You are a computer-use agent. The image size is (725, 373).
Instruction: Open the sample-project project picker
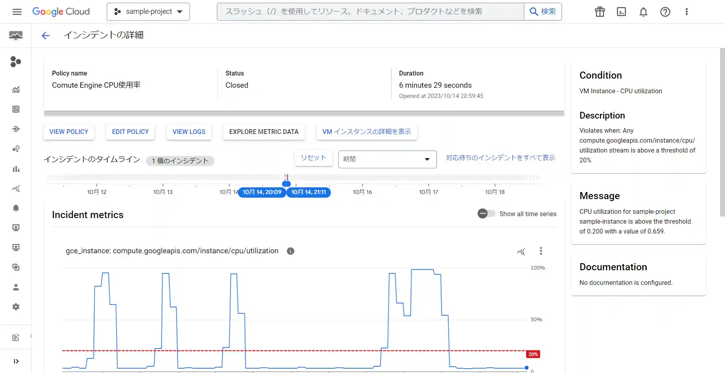tap(148, 12)
